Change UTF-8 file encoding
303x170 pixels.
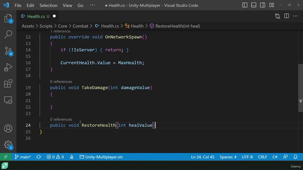click(x=247, y=157)
